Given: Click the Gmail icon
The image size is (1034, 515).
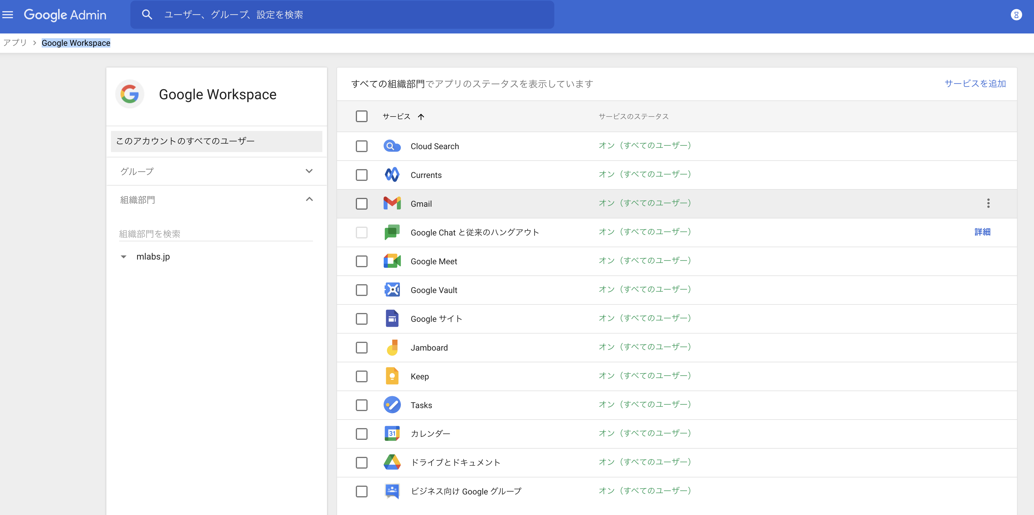Looking at the screenshot, I should [x=392, y=203].
